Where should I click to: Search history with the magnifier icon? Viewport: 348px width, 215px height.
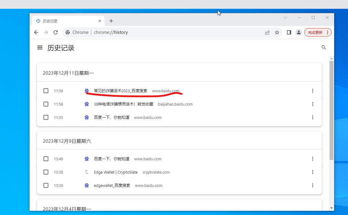tap(324, 47)
